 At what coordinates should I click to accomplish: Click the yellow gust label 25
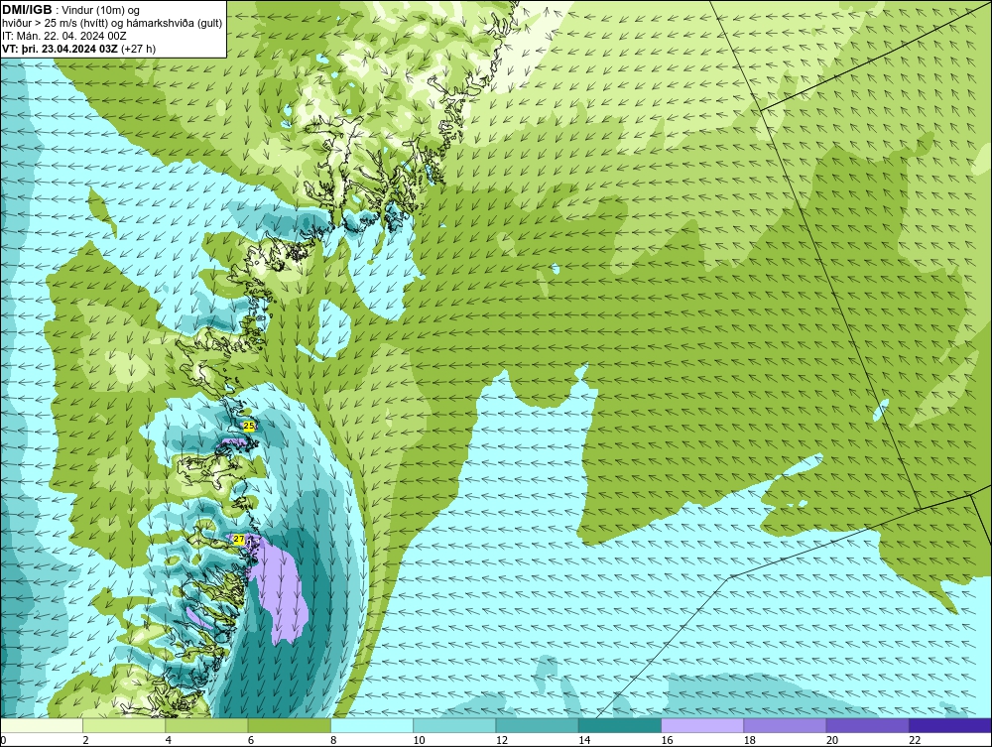pos(249,426)
